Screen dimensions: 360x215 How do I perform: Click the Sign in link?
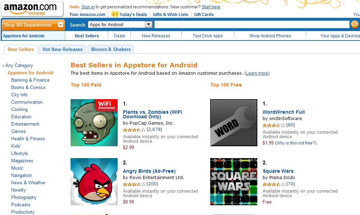pos(88,7)
